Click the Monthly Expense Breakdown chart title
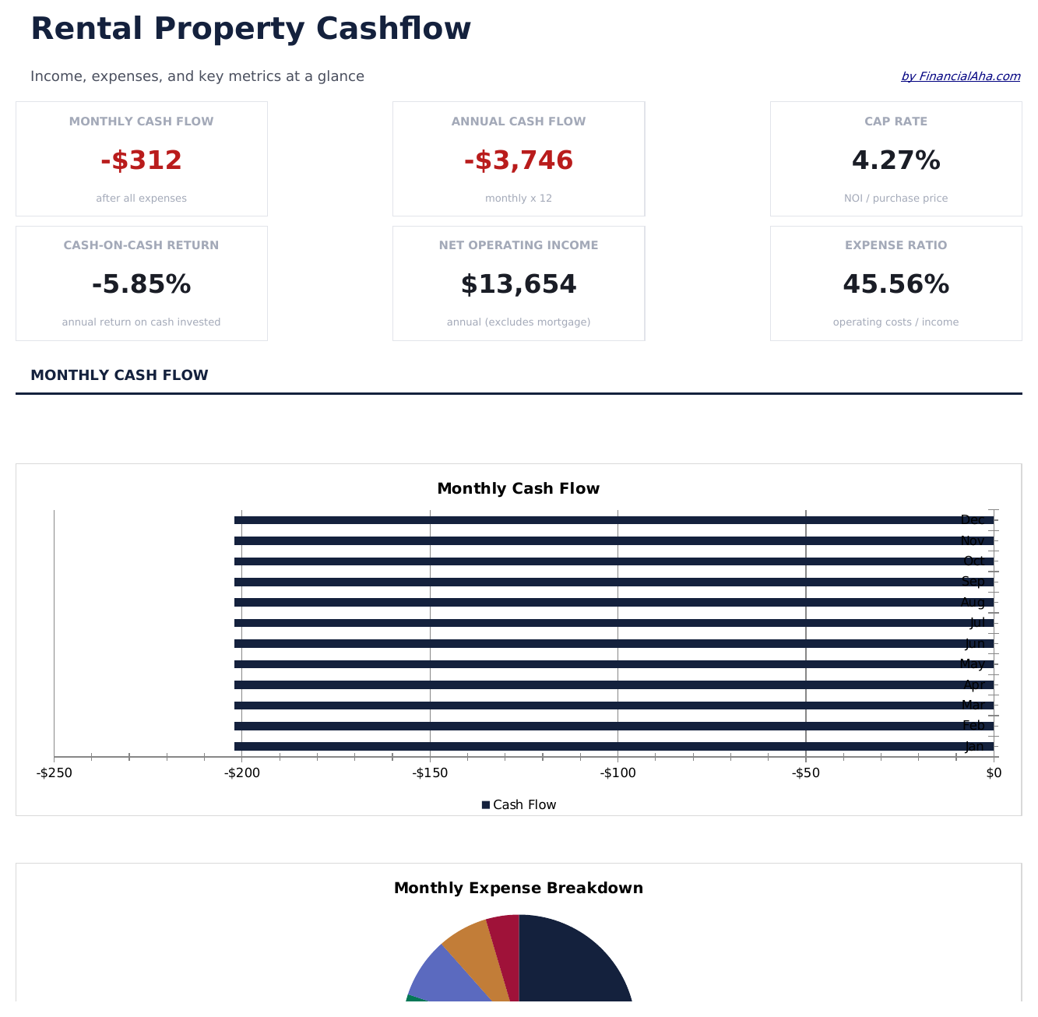The image size is (1038, 1017). tap(519, 889)
